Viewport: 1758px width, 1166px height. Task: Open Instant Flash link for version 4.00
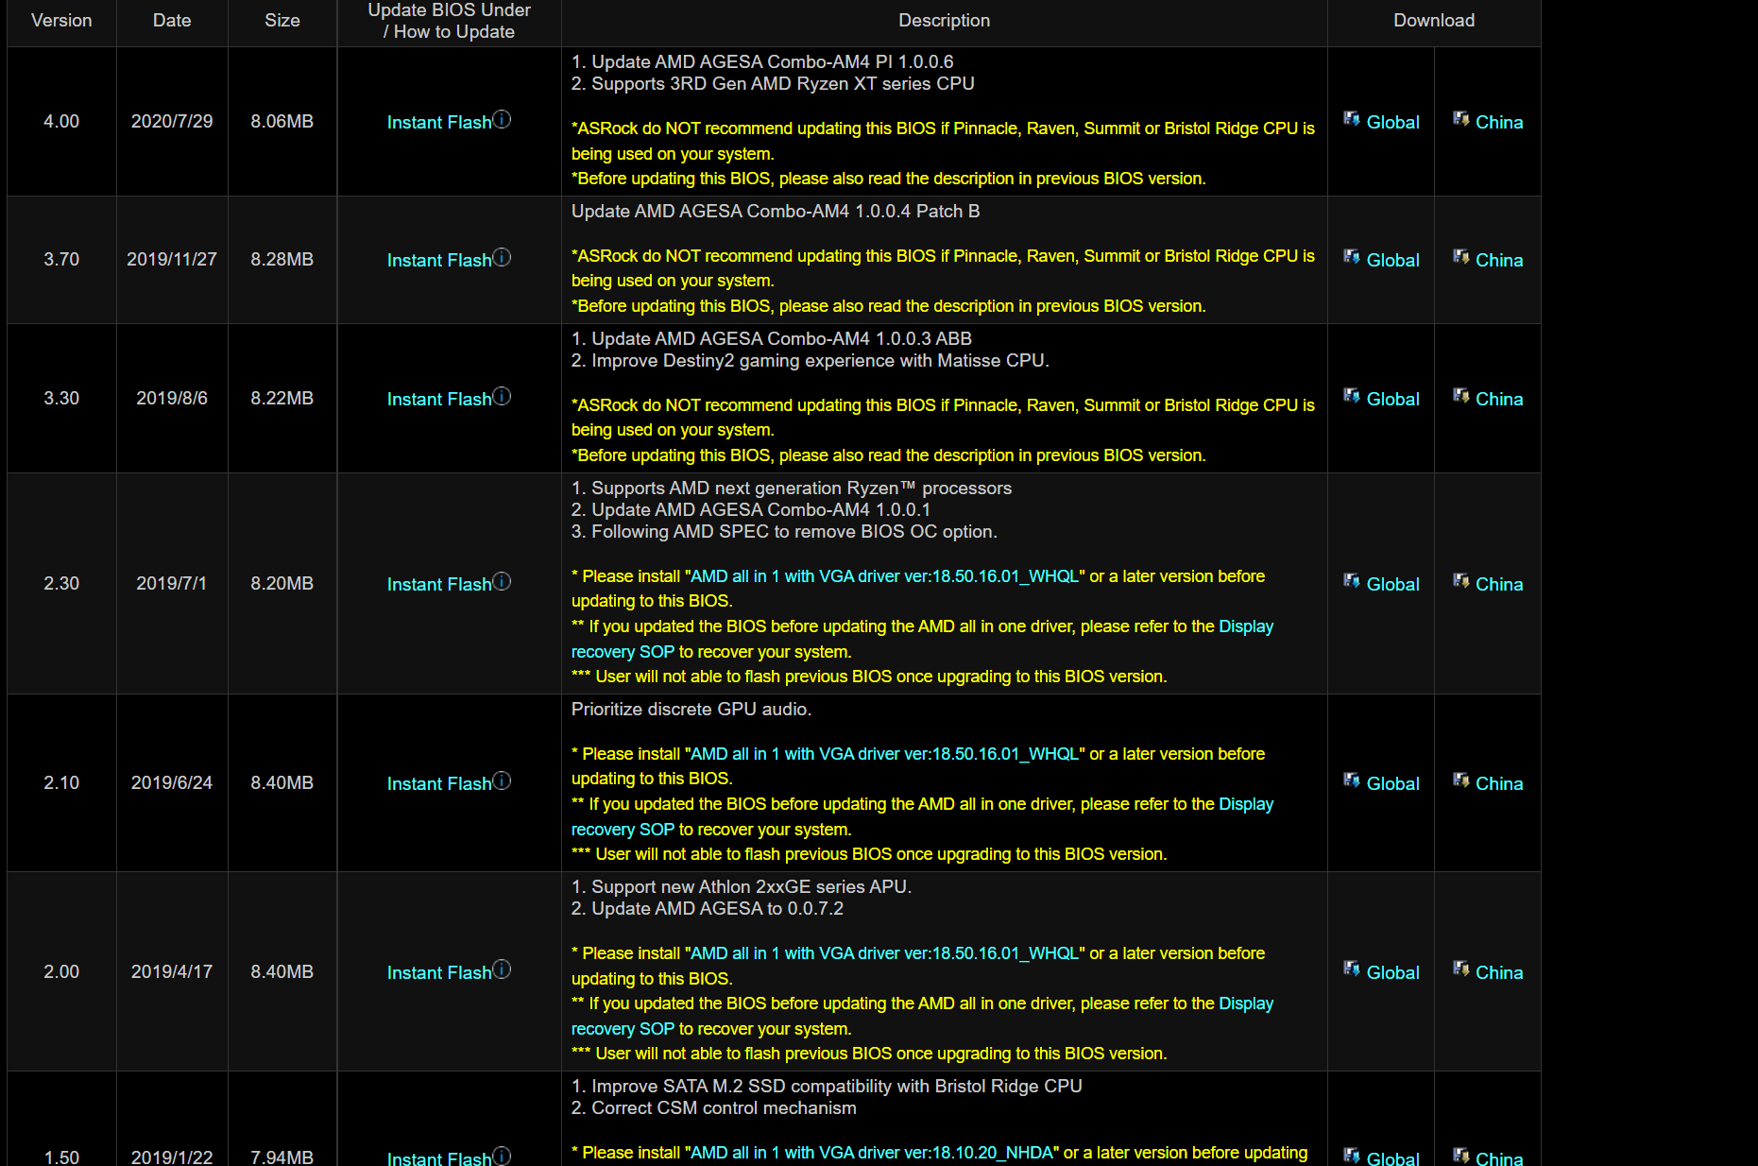click(x=439, y=122)
